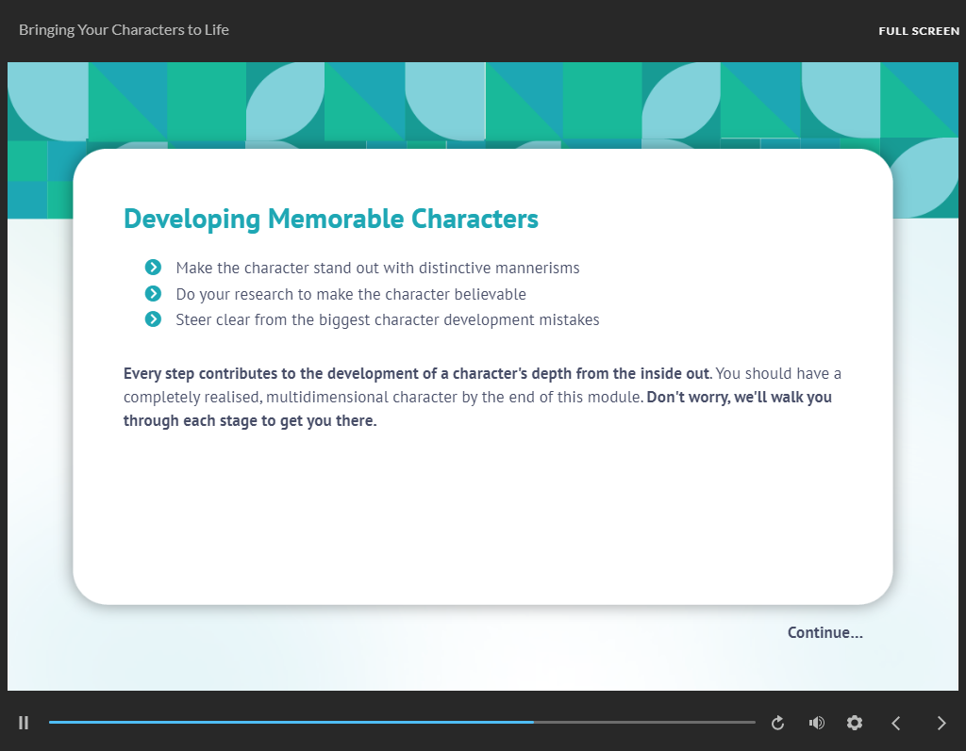Click the Continue... link

pos(824,632)
